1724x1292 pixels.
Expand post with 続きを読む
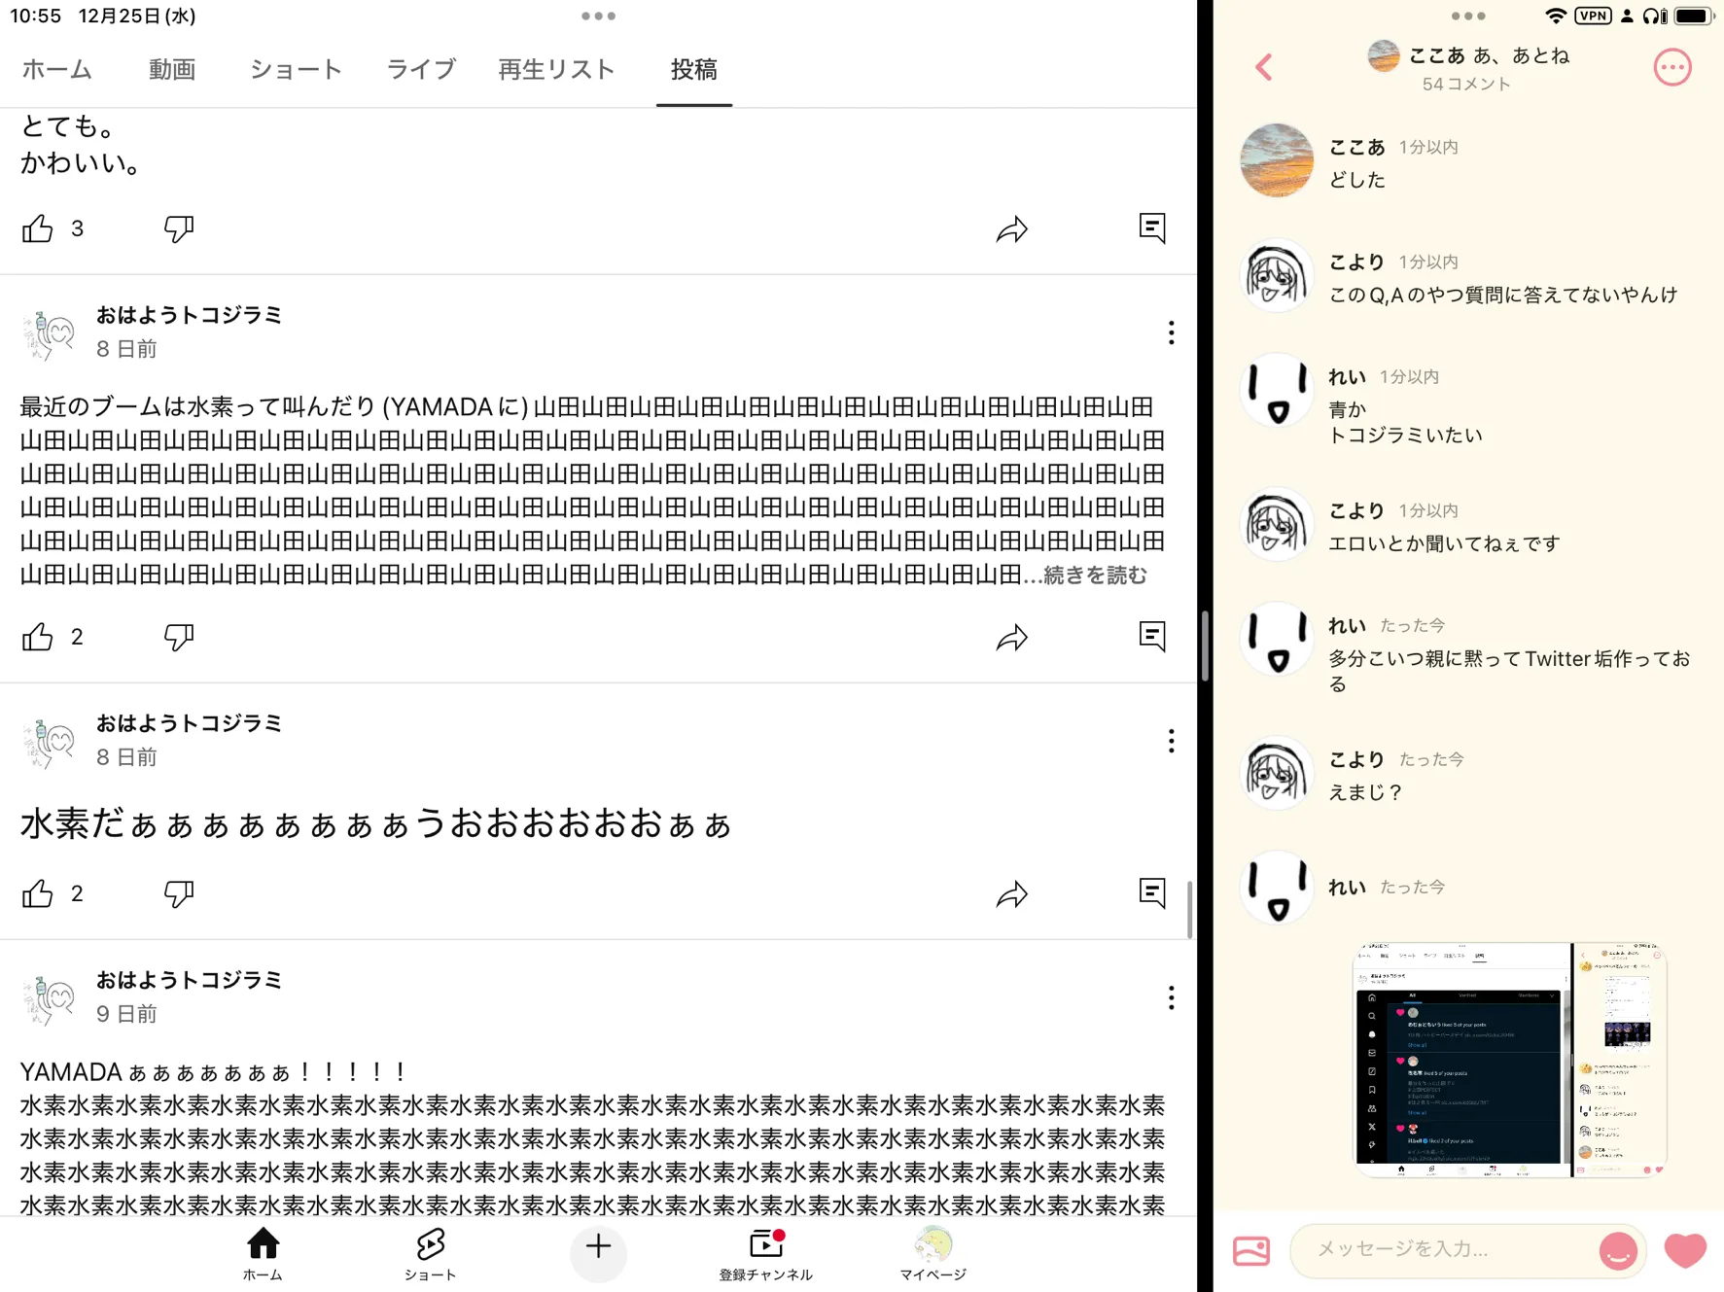point(1096,576)
